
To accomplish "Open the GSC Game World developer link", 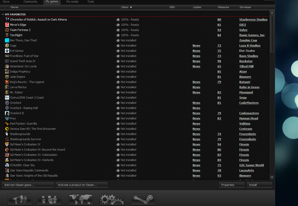I will pos(251,165).
